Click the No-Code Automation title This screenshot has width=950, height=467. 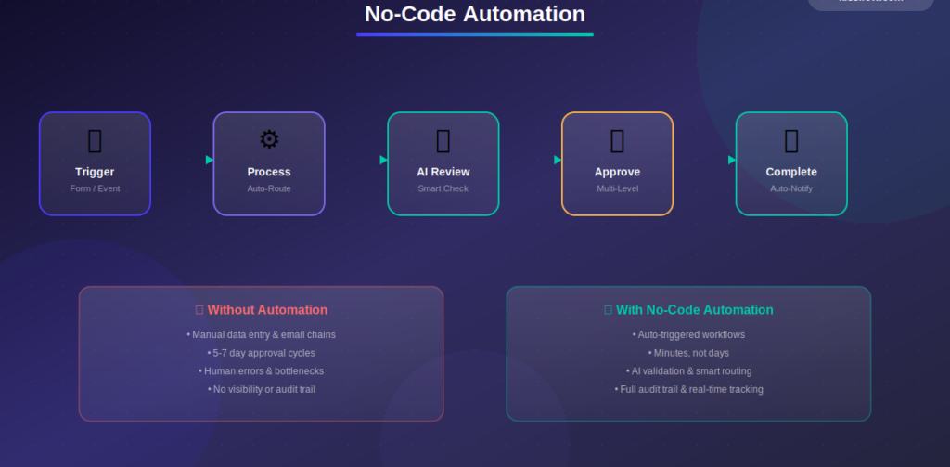[475, 14]
